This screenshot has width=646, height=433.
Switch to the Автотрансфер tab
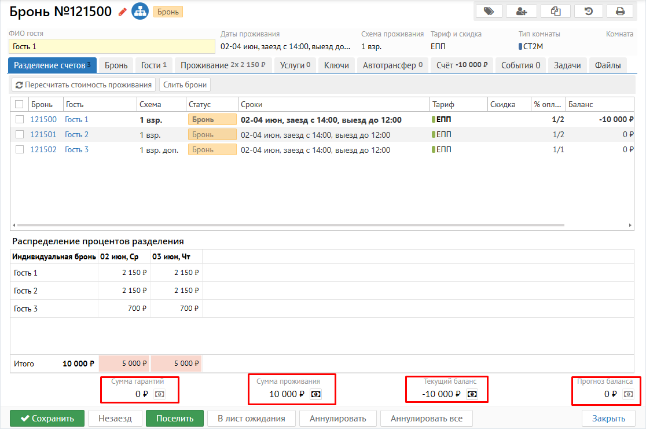(392, 65)
